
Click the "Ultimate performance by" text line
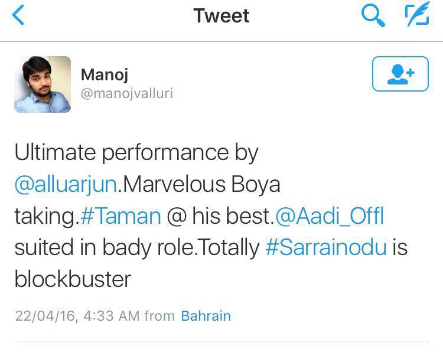pyautogui.click(x=136, y=154)
